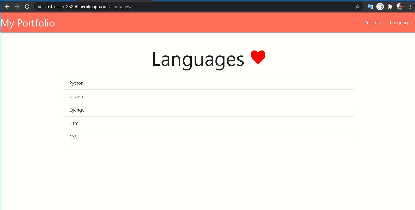
Task: Select the C basic list item
Action: pyautogui.click(x=208, y=96)
